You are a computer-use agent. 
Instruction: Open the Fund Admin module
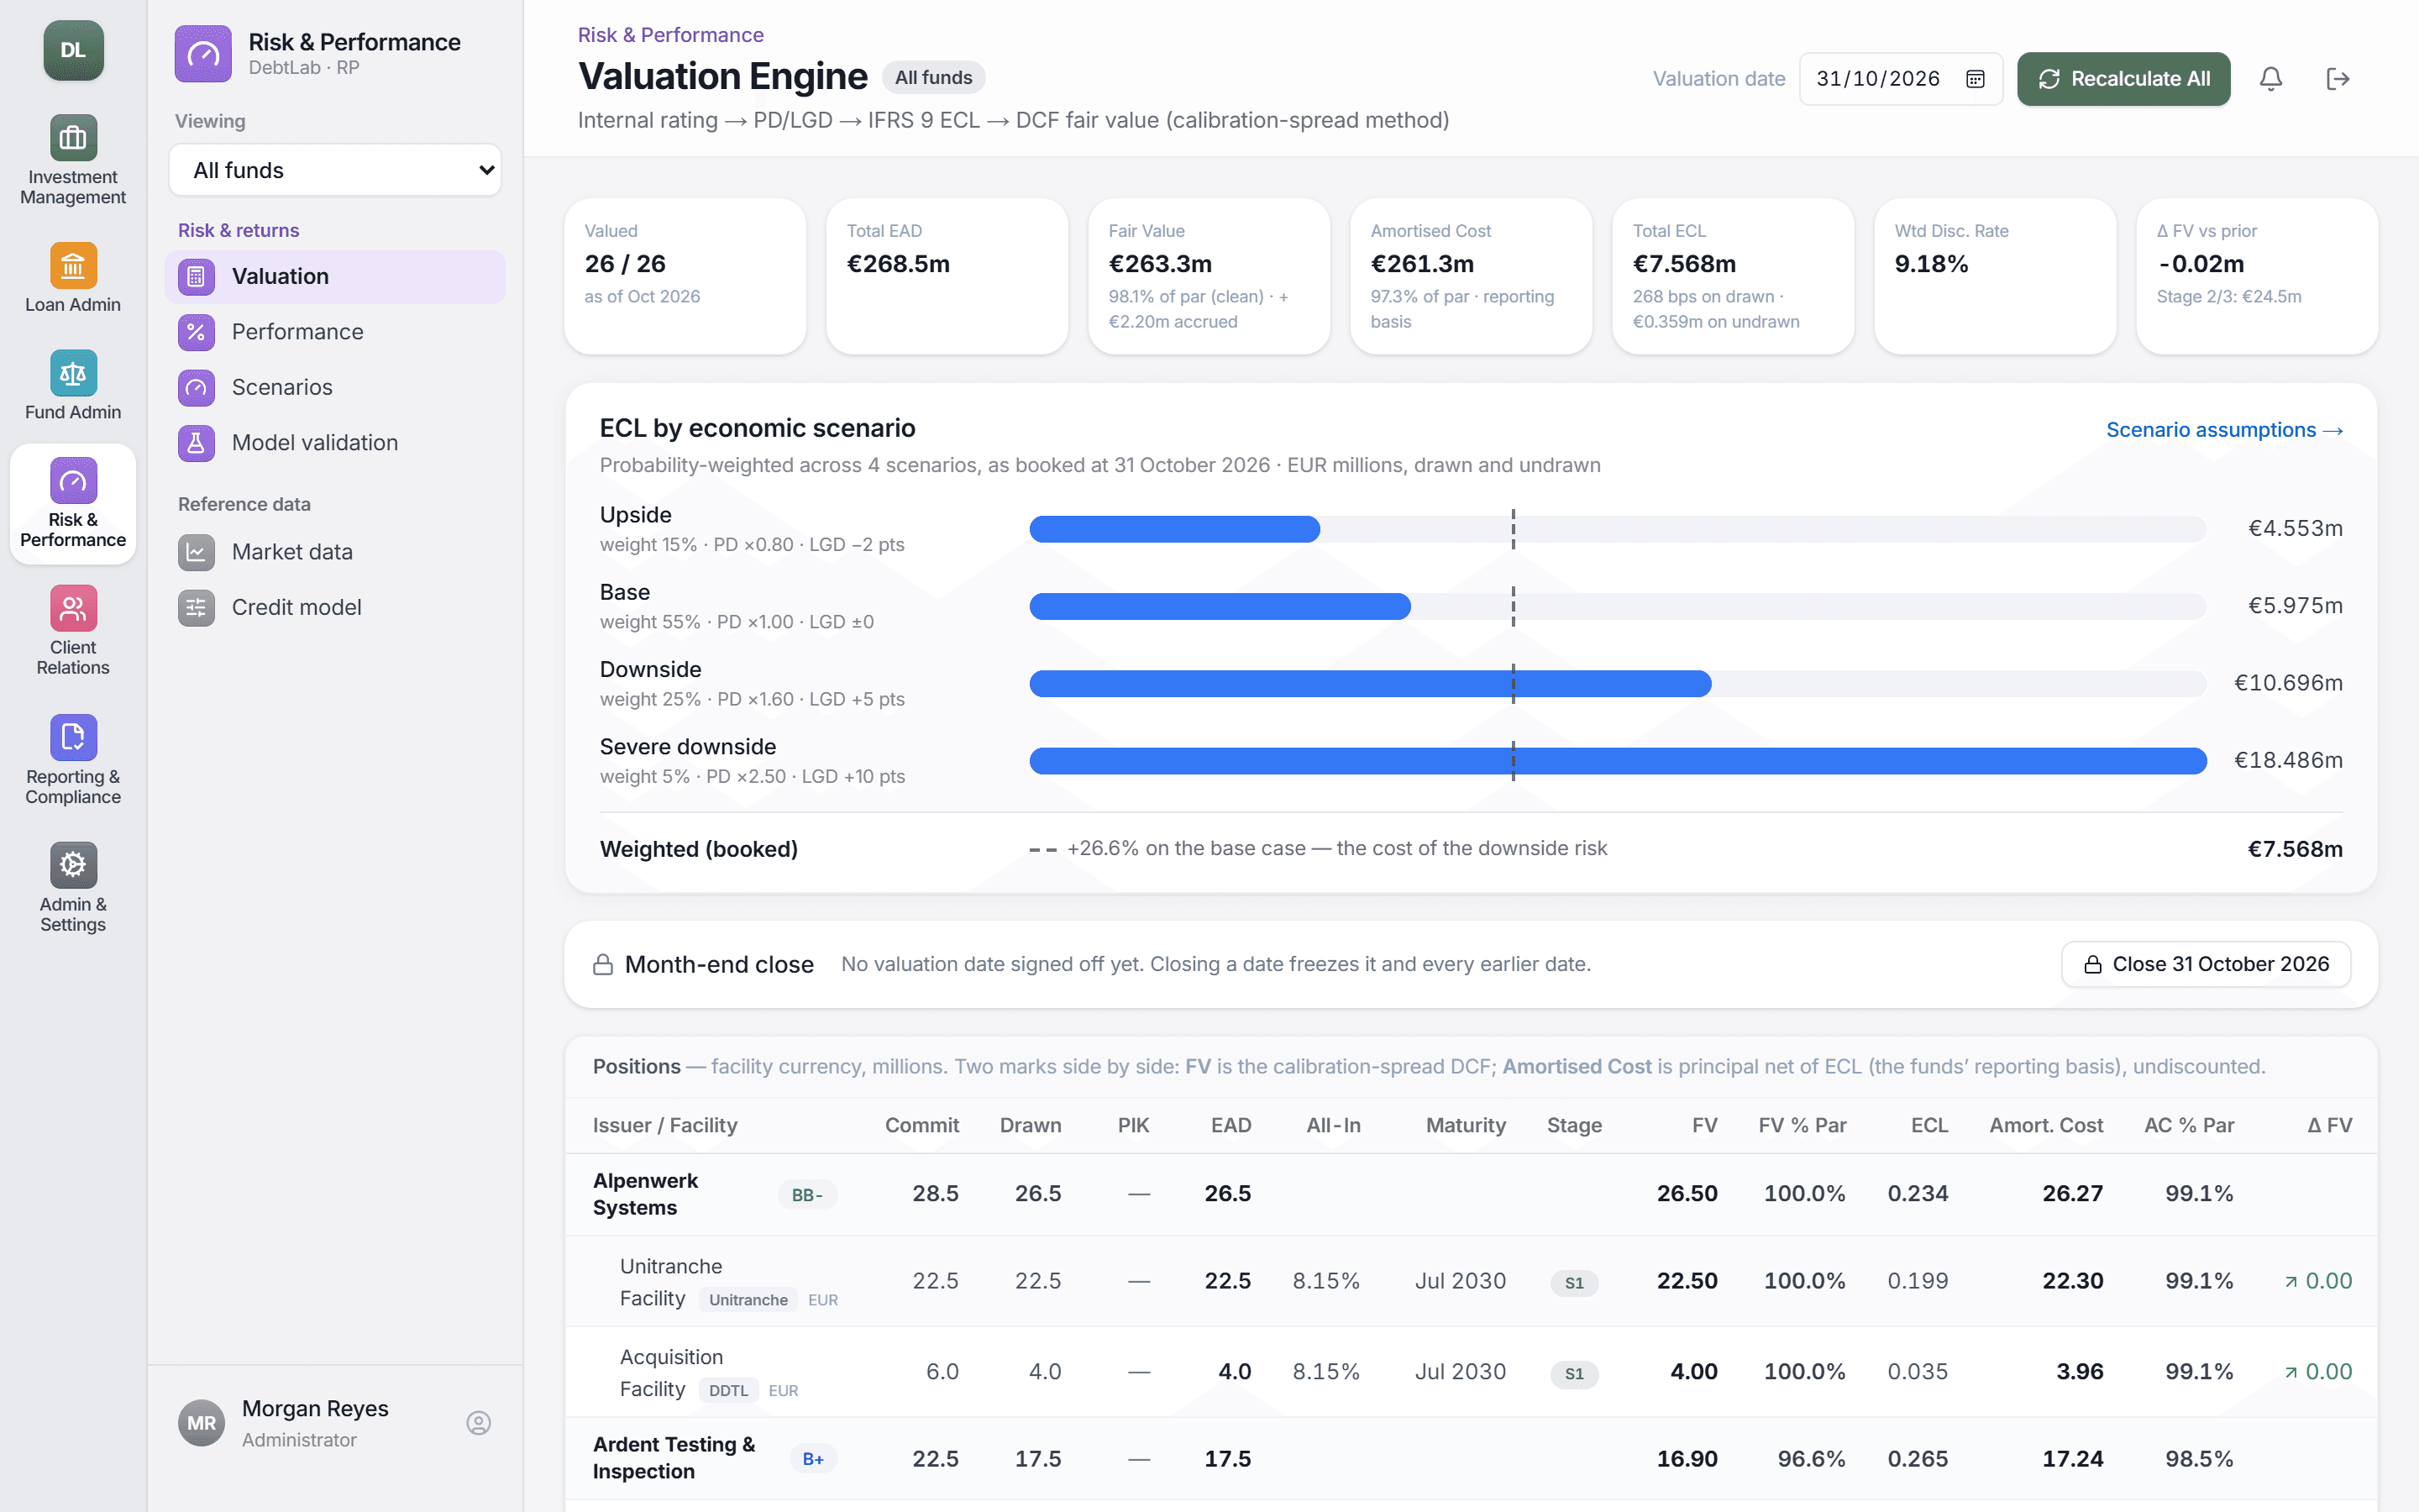coord(73,385)
